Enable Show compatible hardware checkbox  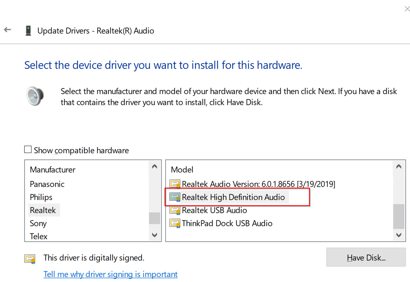tap(28, 149)
